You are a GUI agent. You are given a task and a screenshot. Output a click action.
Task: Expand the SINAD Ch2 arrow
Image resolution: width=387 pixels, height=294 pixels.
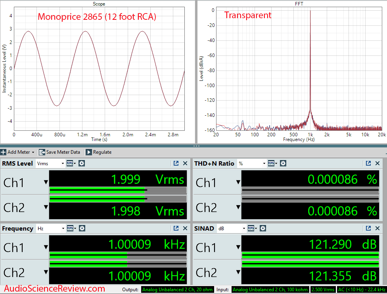click(238, 272)
